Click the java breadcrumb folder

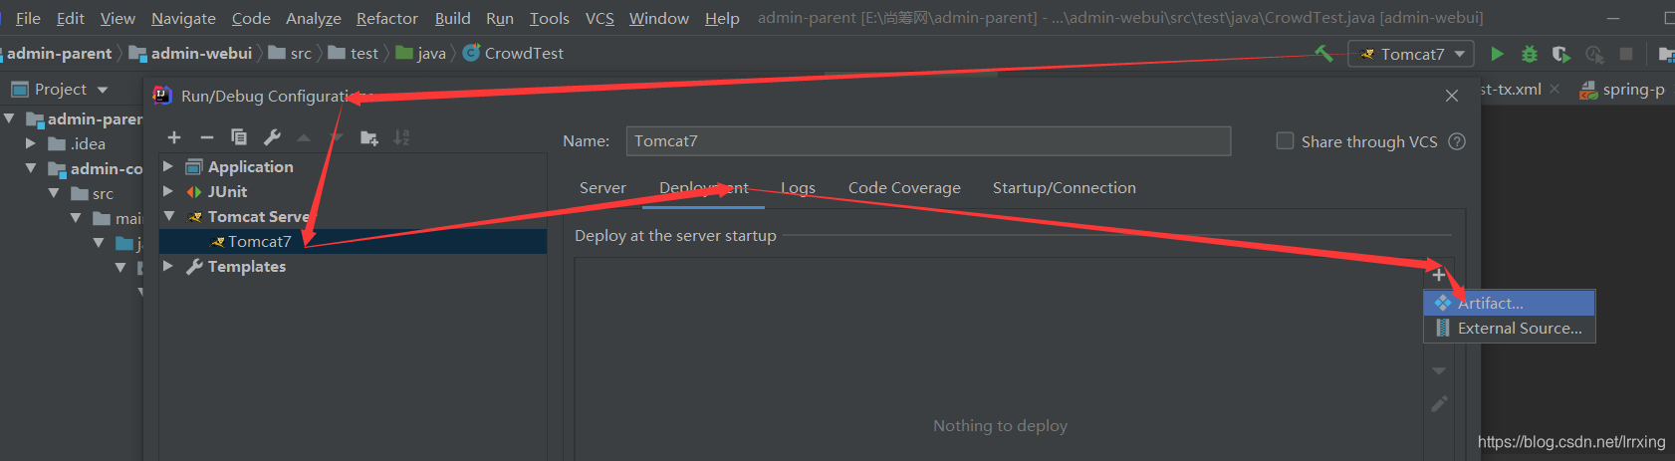pyautogui.click(x=421, y=54)
